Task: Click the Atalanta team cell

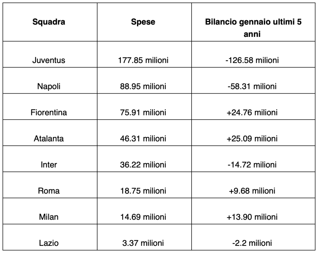Action: click(x=49, y=138)
